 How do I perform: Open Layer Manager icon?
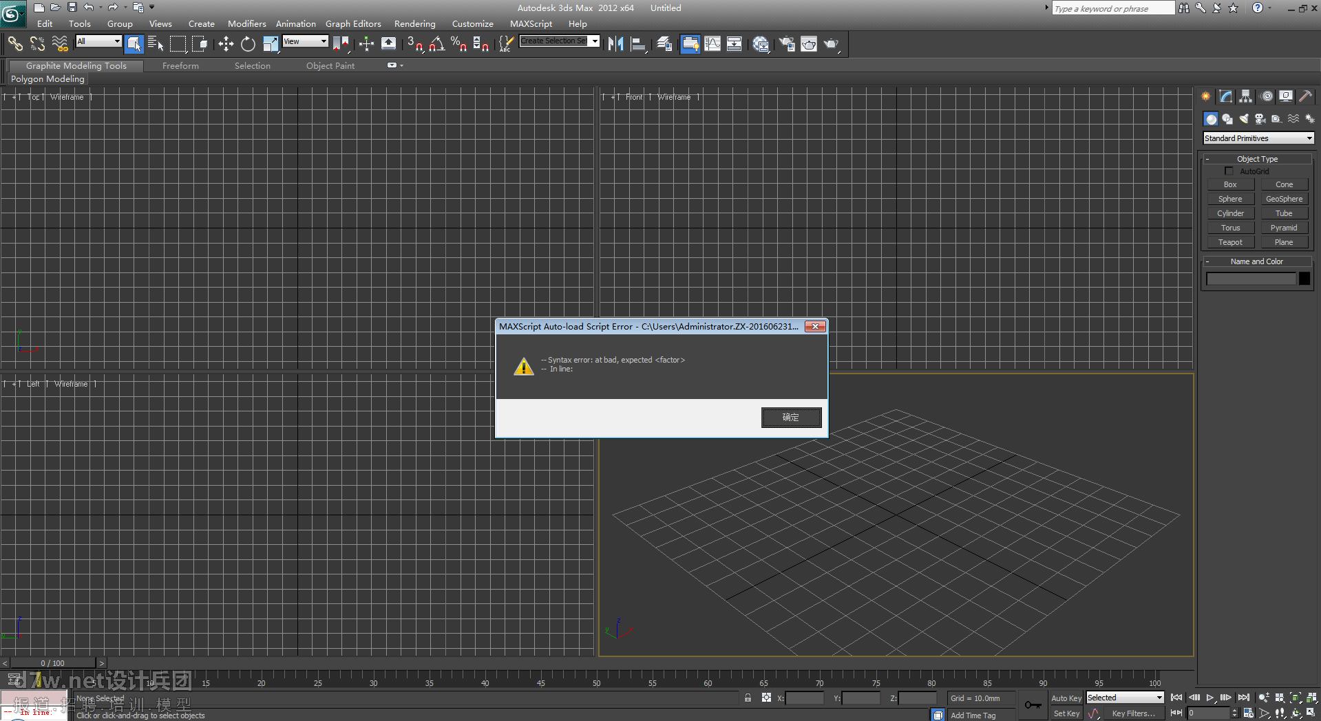pos(664,44)
